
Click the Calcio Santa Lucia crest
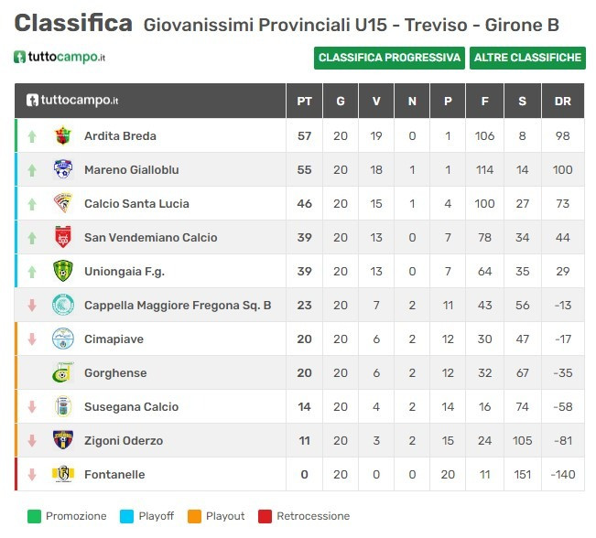[62, 204]
